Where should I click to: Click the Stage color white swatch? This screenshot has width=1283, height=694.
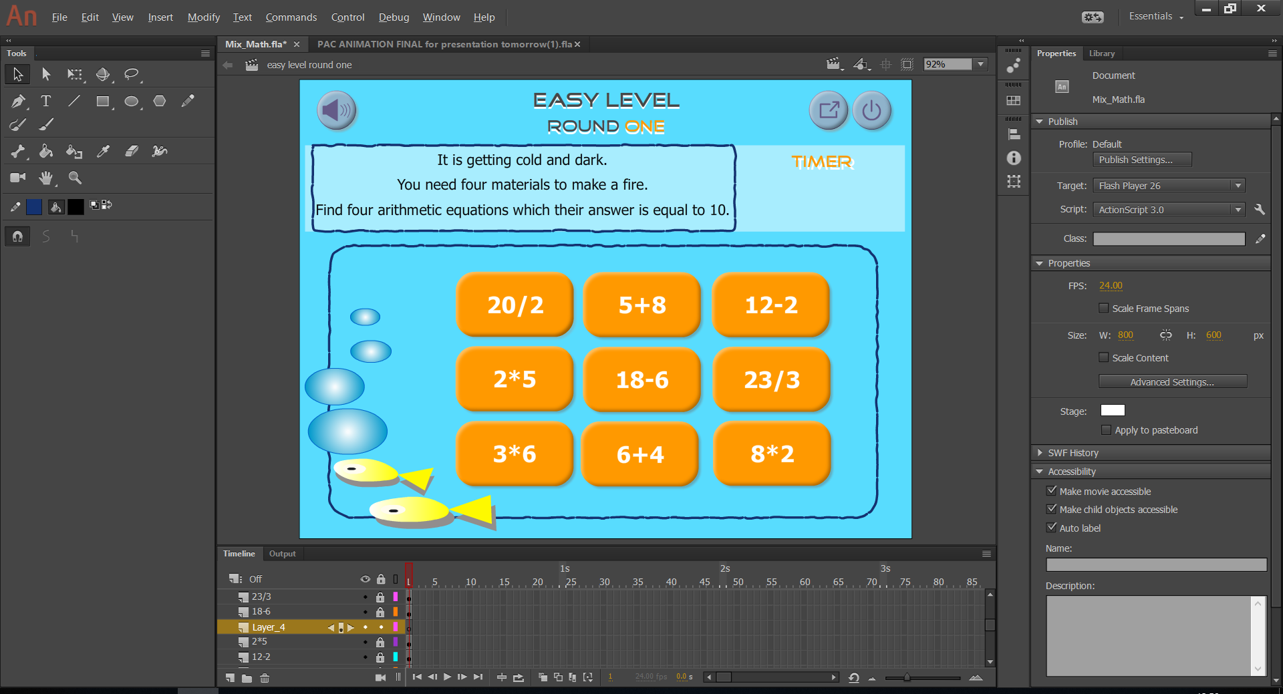coord(1113,411)
